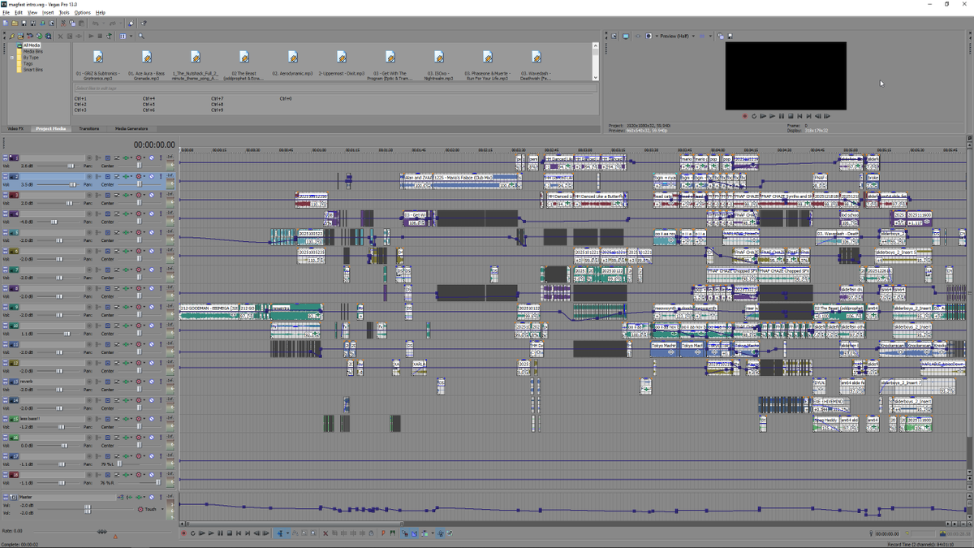This screenshot has height=548, width=974.
Task: Click the Undo arrow icon
Action: tap(96, 23)
